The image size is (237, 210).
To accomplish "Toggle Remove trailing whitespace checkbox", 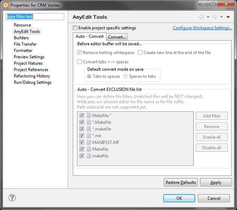I will [x=79, y=52].
